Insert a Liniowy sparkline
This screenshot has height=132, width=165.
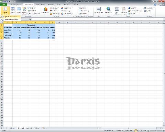[82, 8]
